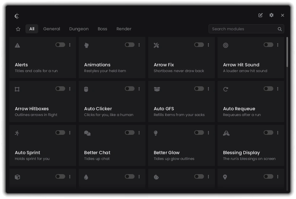The height and width of the screenshot is (199, 296).
Task: Switch to the Boss tab
Action: coord(103,29)
